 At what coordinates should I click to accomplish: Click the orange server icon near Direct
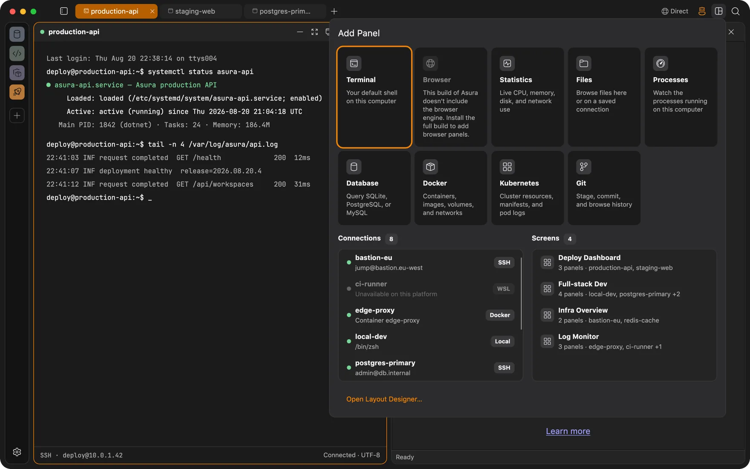[702, 11]
